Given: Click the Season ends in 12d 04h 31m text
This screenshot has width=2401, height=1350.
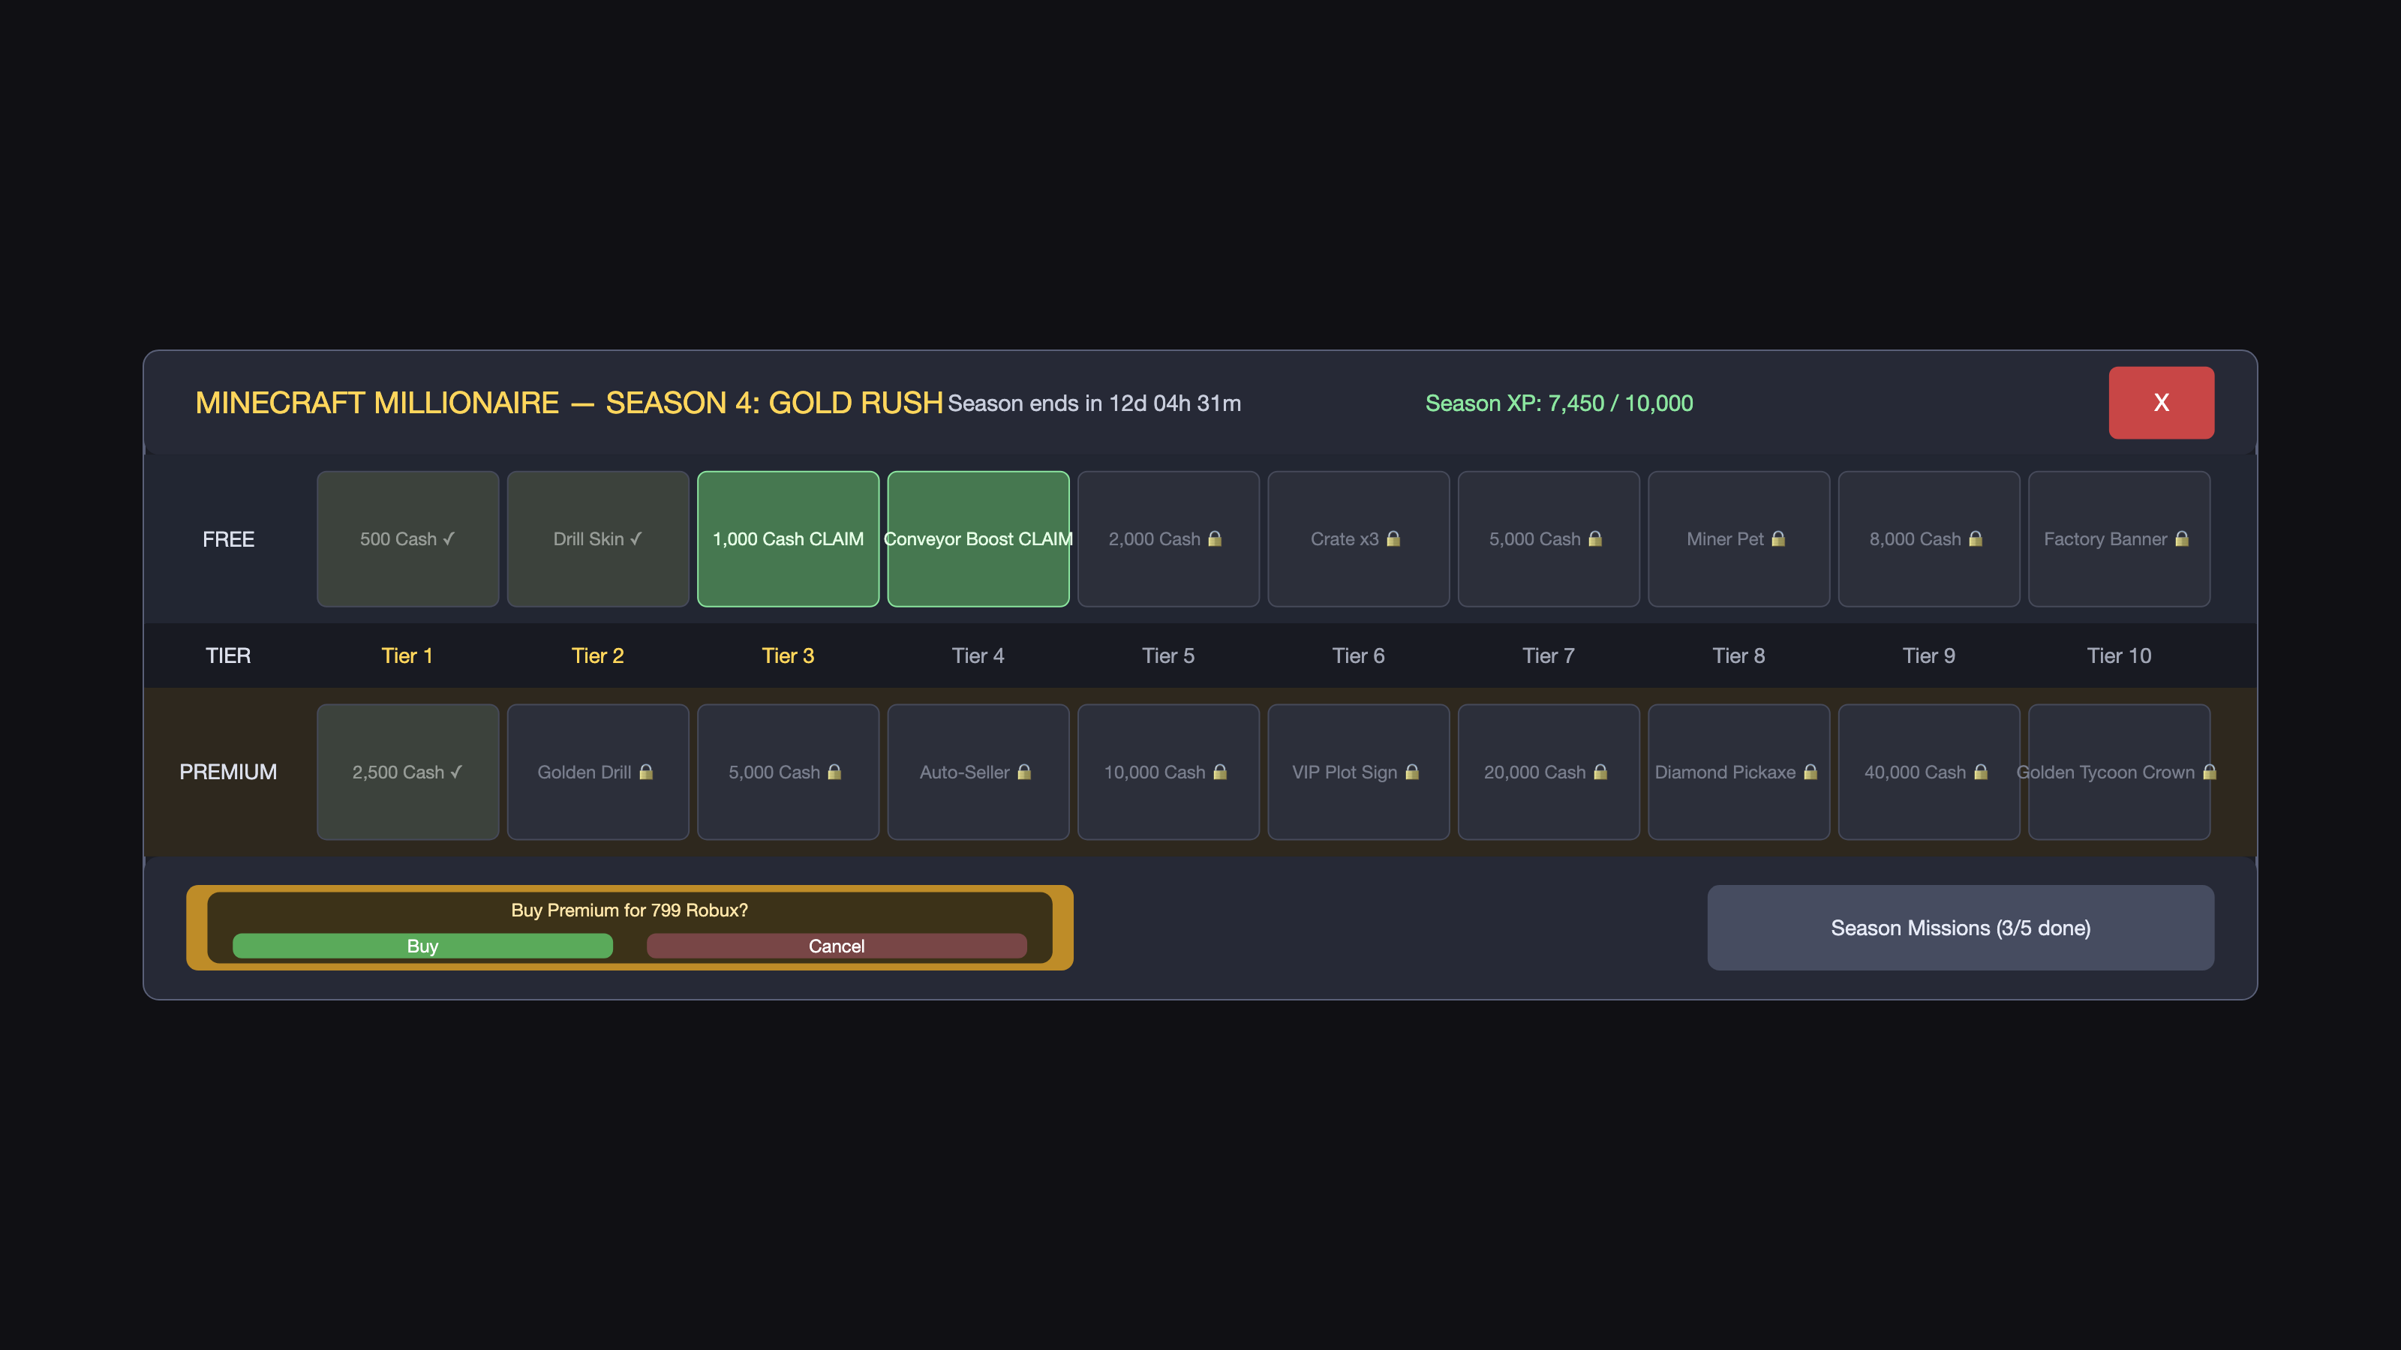Looking at the screenshot, I should coord(1094,403).
